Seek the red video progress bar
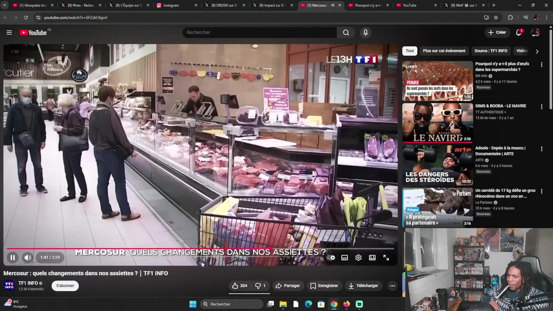This screenshot has width=553, height=311. tap(200, 249)
